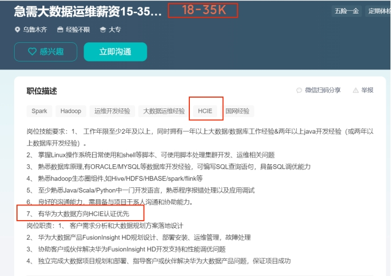This screenshot has height=276, width=391.
Task: Select the 运维开发经验 tag
Action: pos(112,111)
